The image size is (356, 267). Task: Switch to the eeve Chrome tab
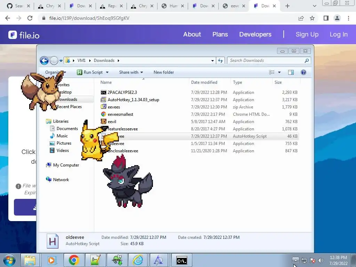point(234,6)
